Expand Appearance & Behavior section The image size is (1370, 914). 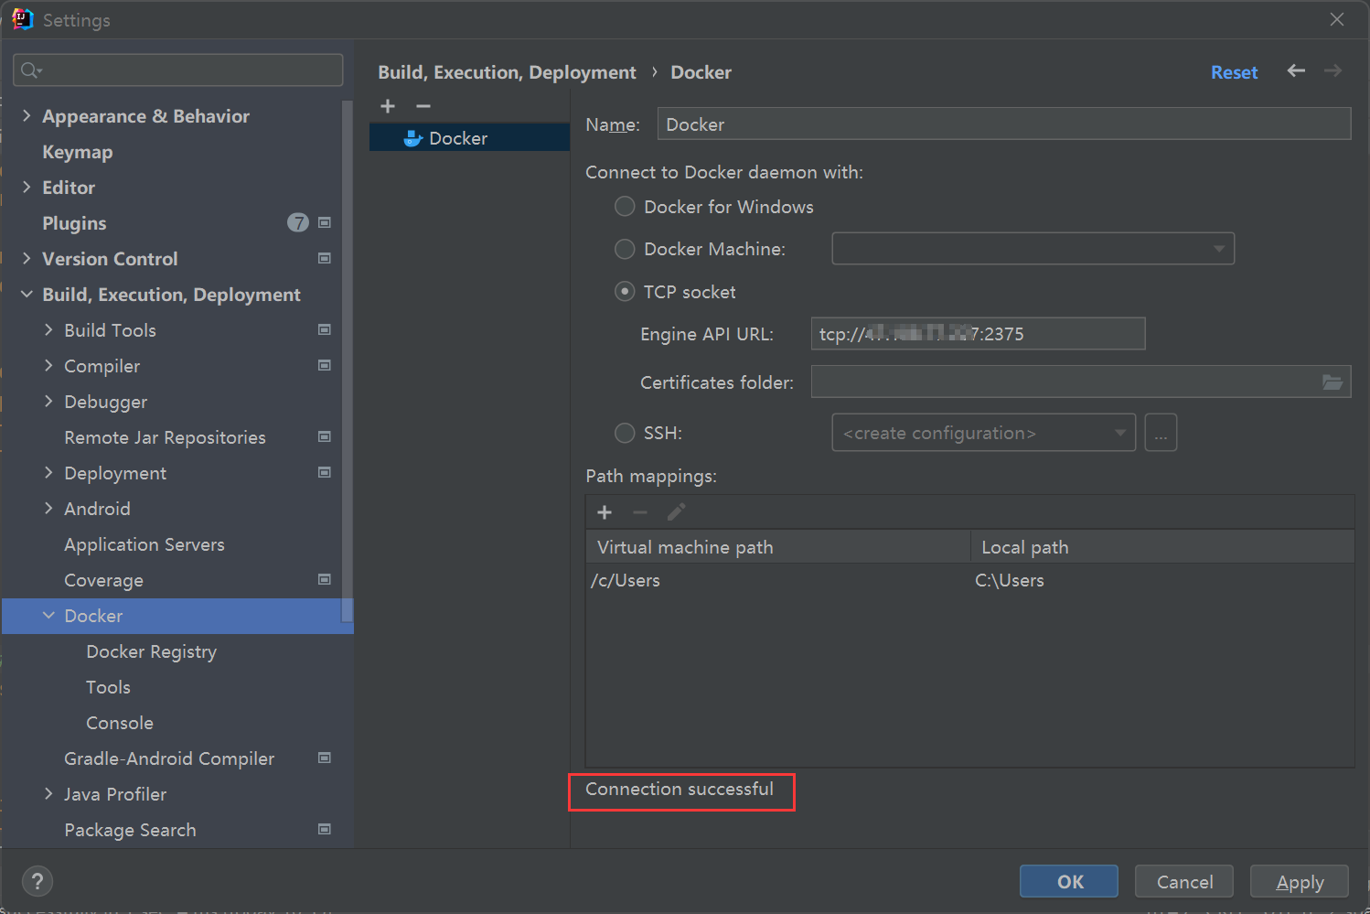point(27,115)
